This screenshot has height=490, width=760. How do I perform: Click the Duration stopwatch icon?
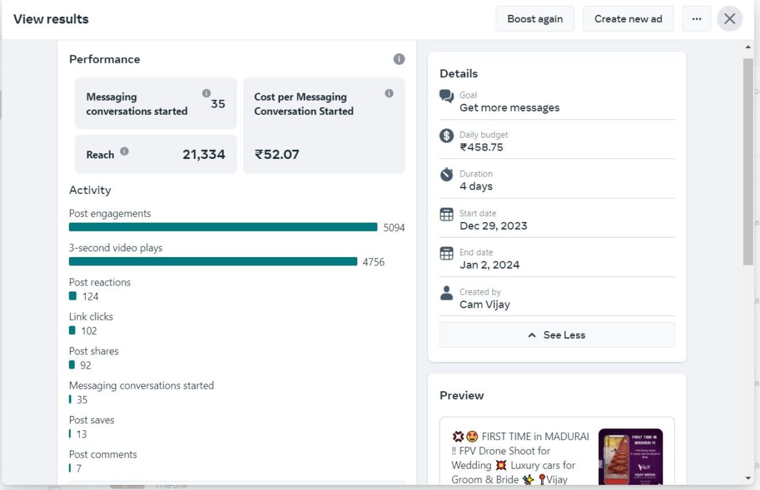(446, 175)
